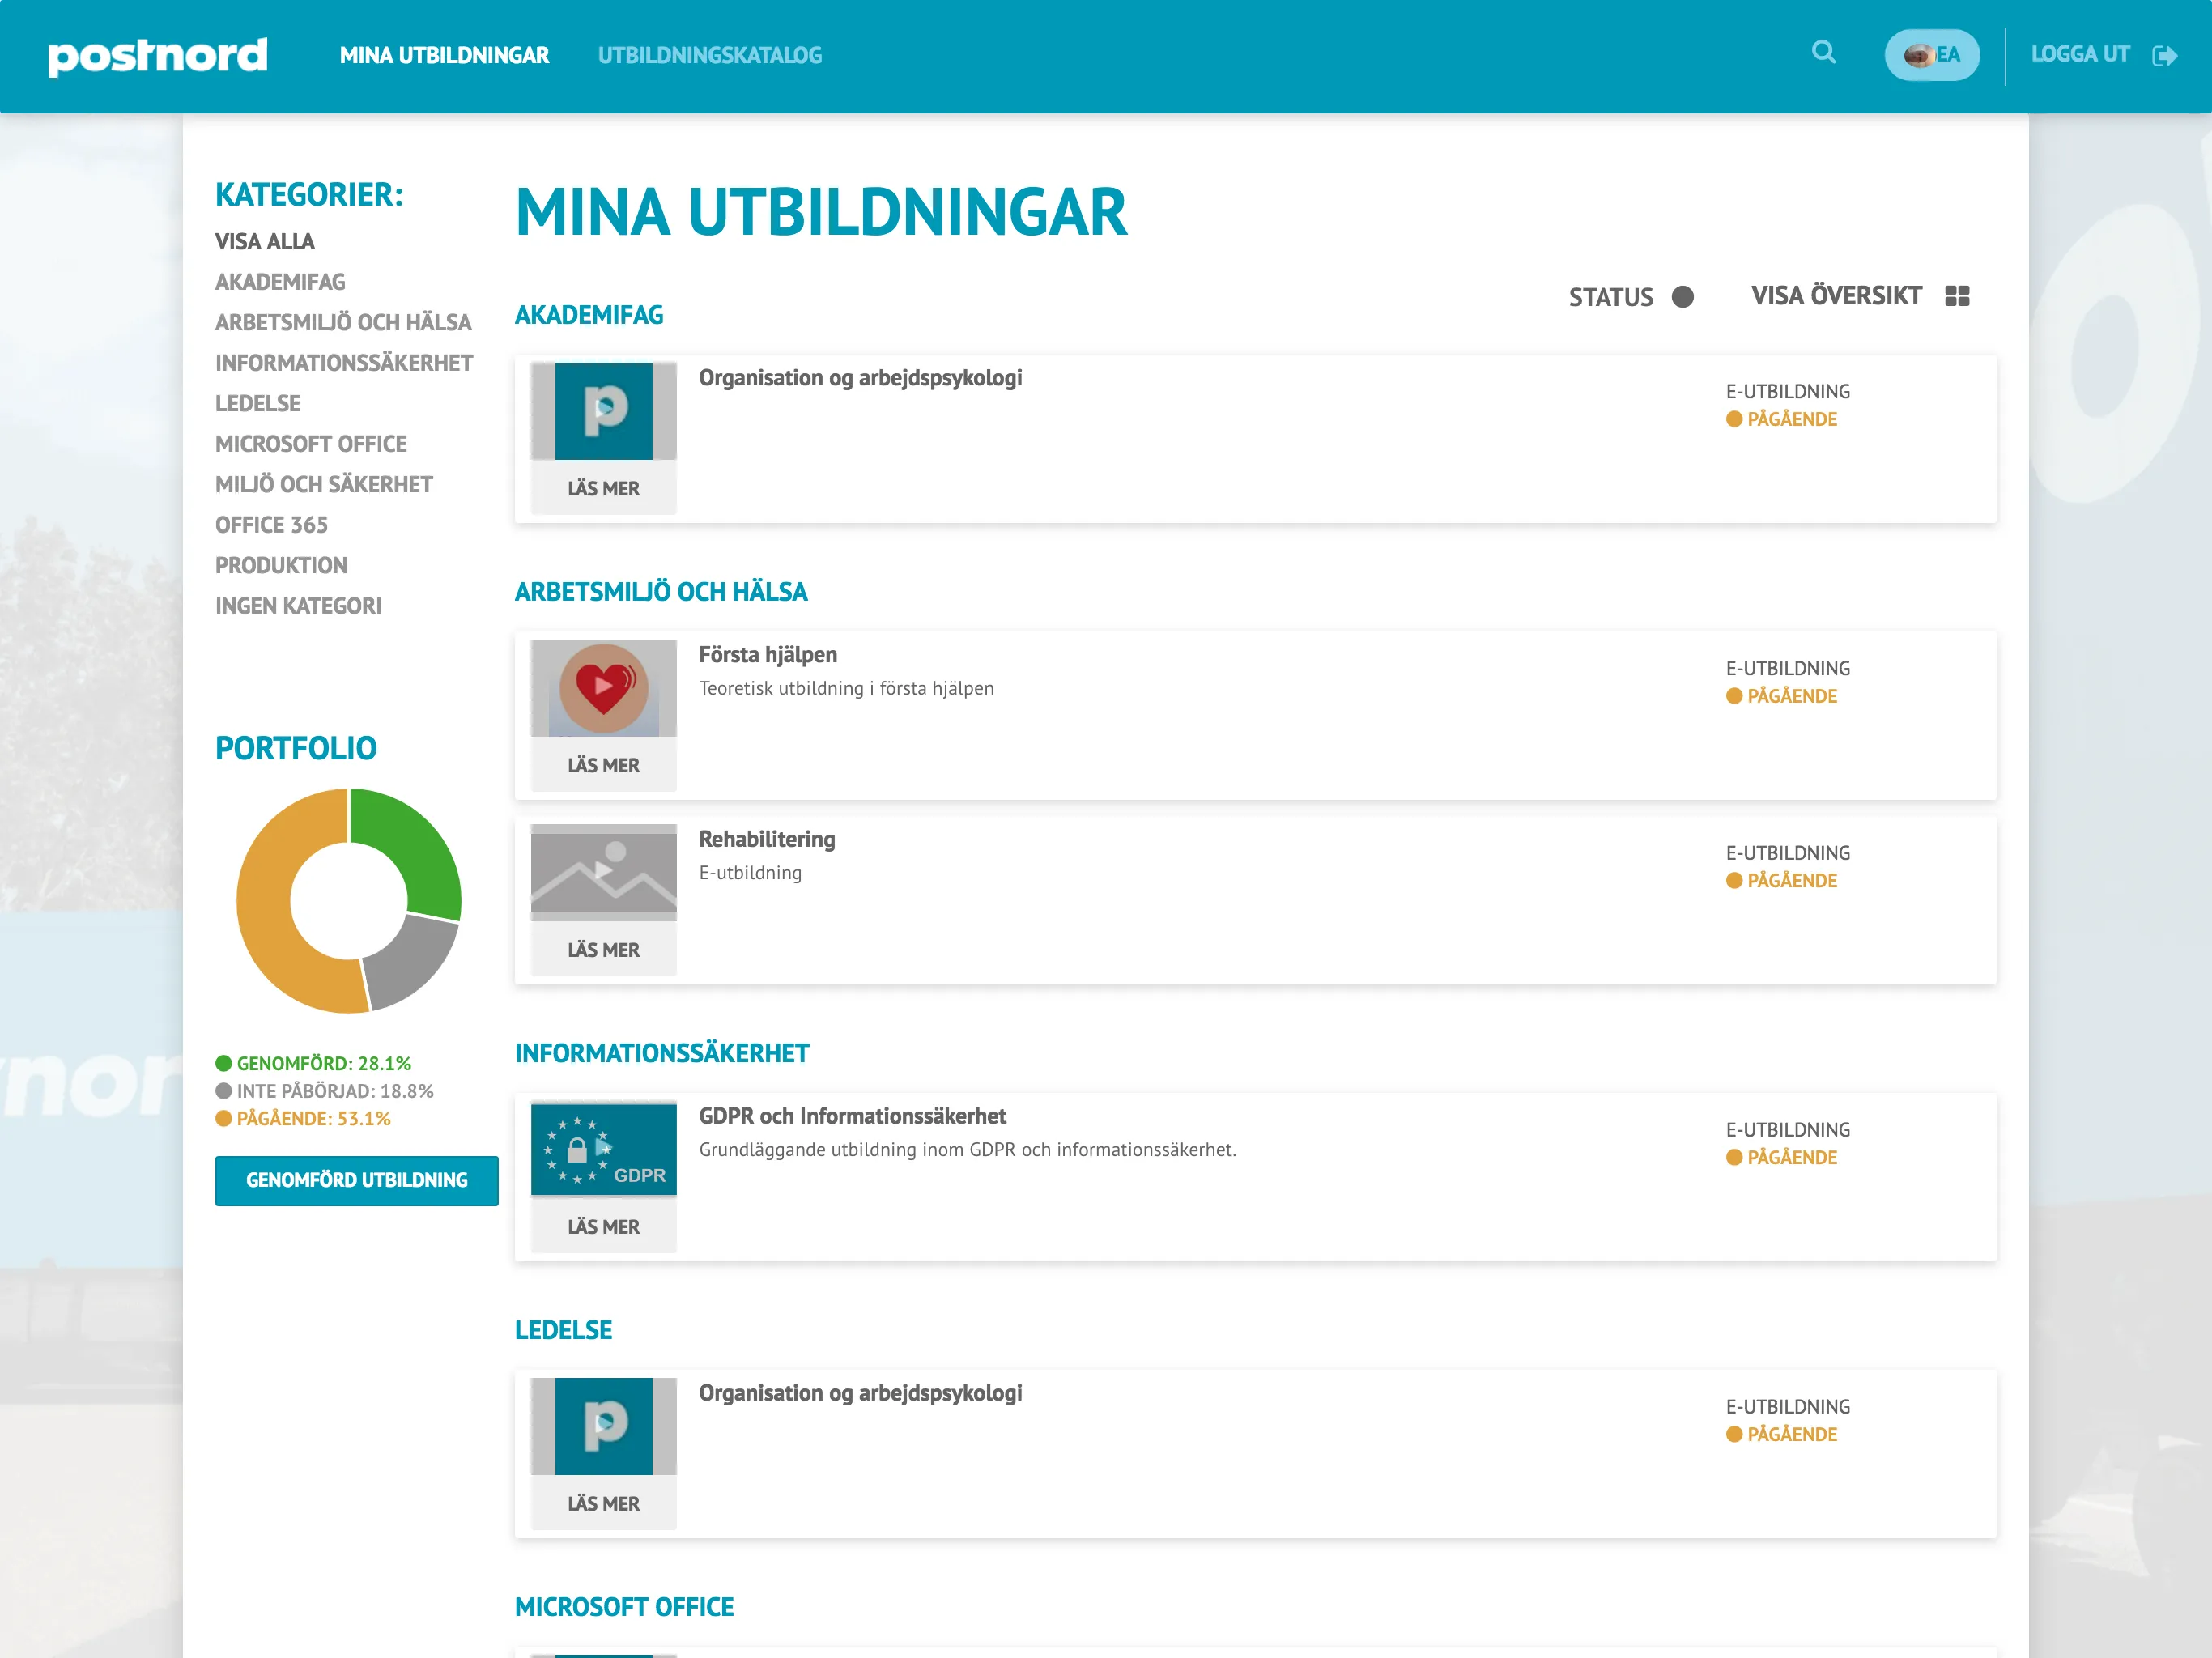Click the PostNord logo

coord(156,56)
